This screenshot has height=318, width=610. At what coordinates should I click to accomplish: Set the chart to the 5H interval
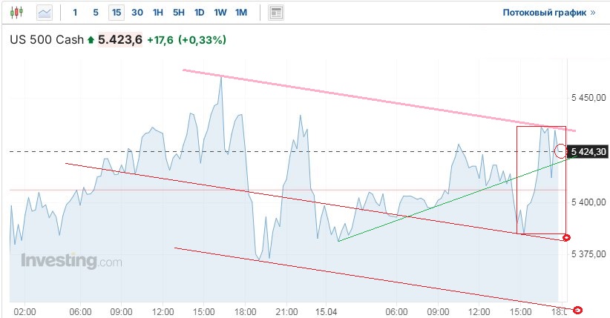(x=179, y=13)
